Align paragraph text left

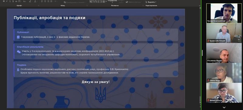42,1
